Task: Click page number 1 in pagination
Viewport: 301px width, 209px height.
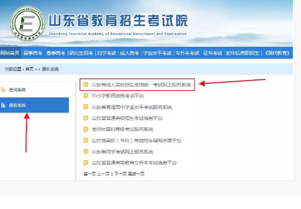Action: (112, 174)
